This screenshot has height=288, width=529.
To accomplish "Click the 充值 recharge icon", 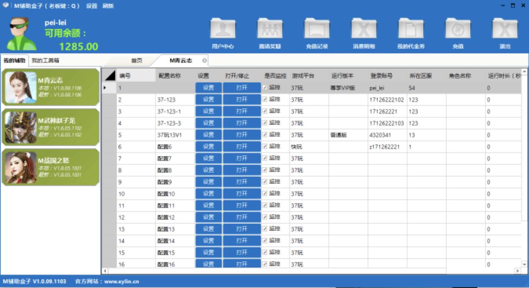I will pos(458,30).
